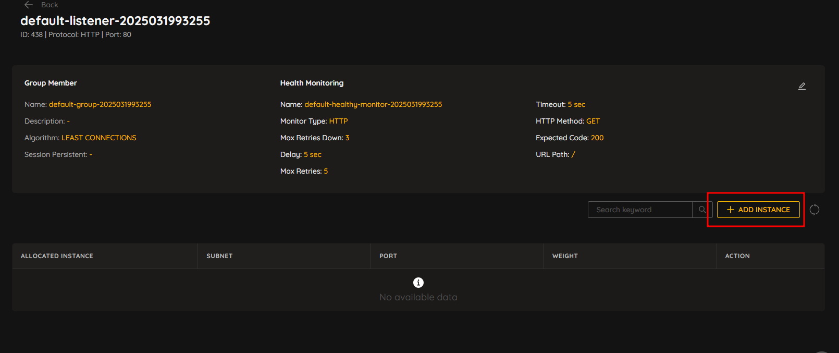
Task: Click the refresh circle icon
Action: (815, 210)
